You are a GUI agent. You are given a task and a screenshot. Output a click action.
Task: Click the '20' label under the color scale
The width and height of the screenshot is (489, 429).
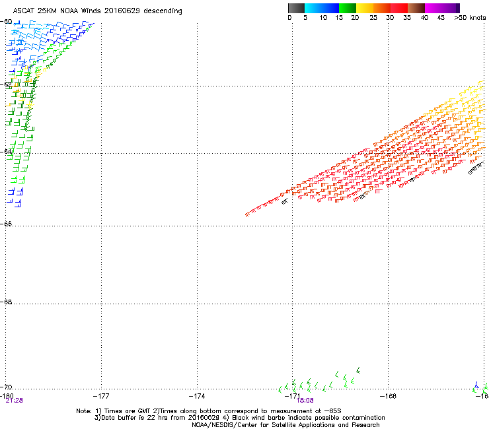coord(355,18)
